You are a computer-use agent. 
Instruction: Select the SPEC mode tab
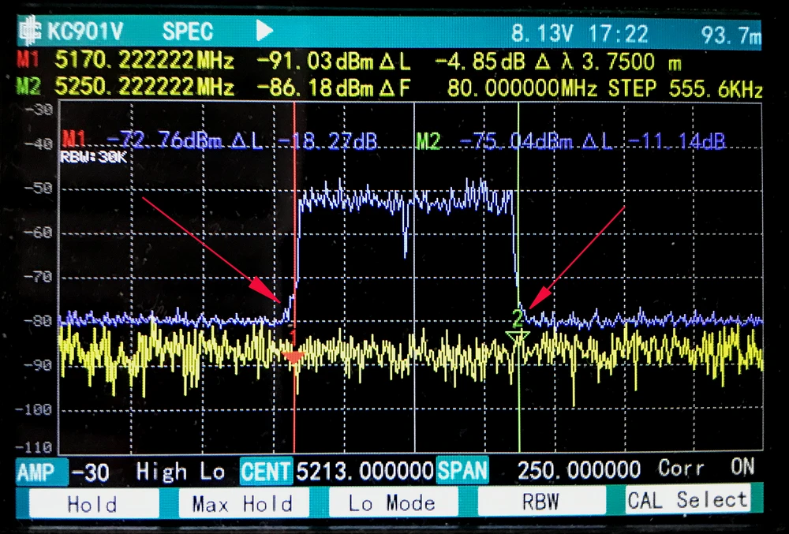[189, 32]
